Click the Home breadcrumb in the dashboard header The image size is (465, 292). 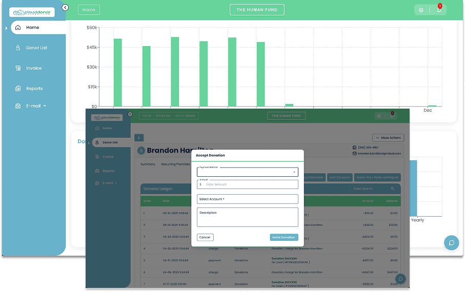[89, 10]
